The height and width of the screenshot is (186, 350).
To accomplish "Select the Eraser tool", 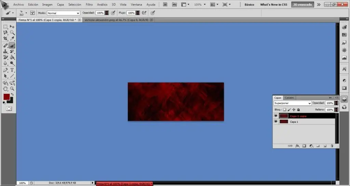I will click(5, 57).
